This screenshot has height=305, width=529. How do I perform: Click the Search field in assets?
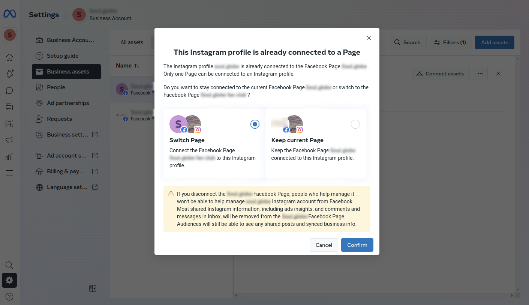[x=408, y=42]
